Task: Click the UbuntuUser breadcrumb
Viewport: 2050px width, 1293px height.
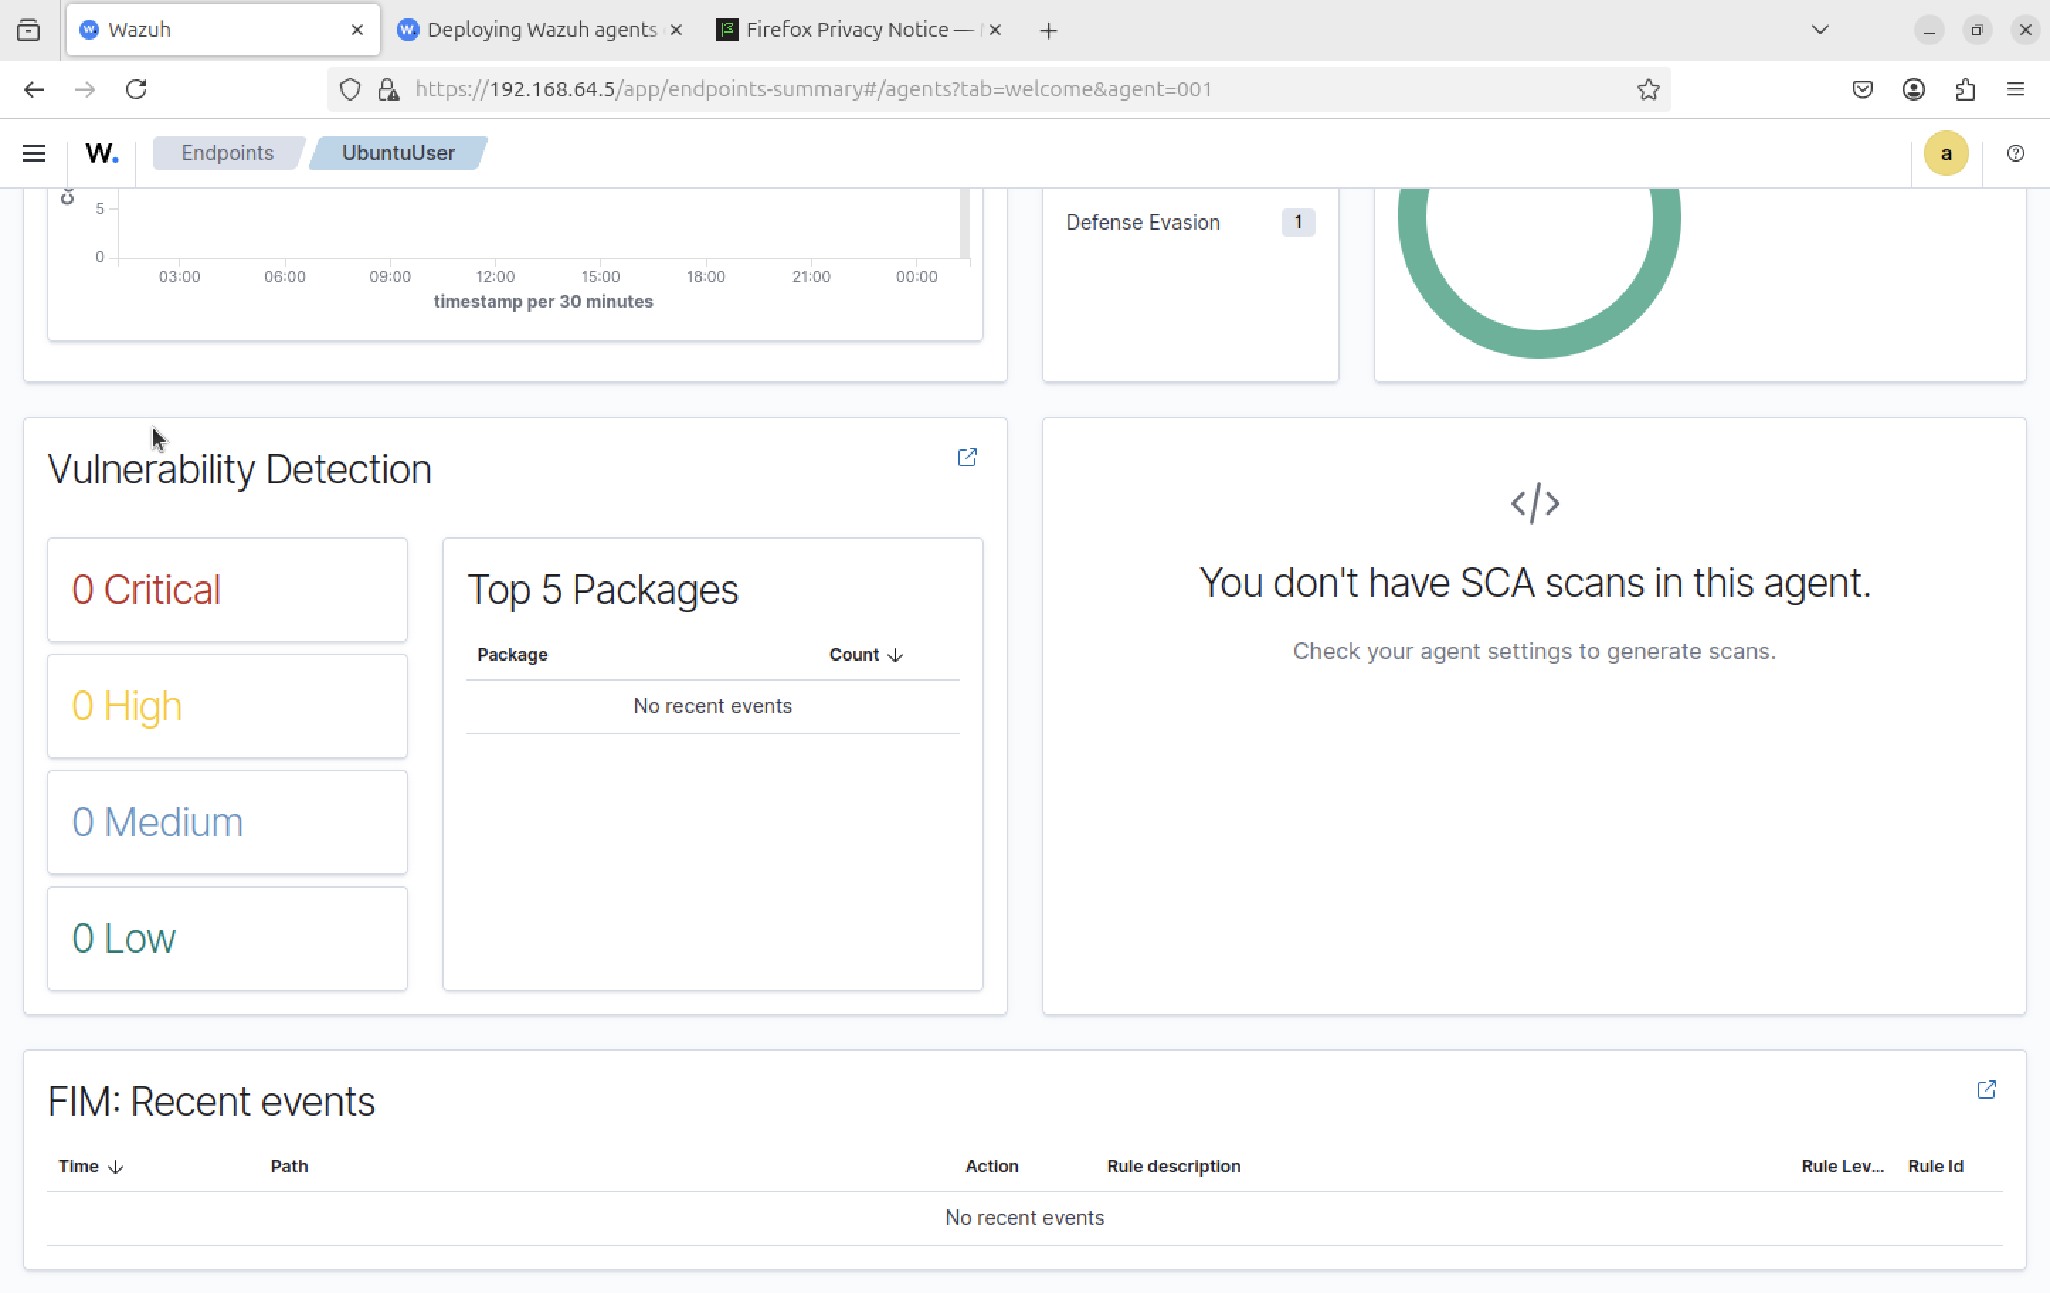Action: coord(398,153)
